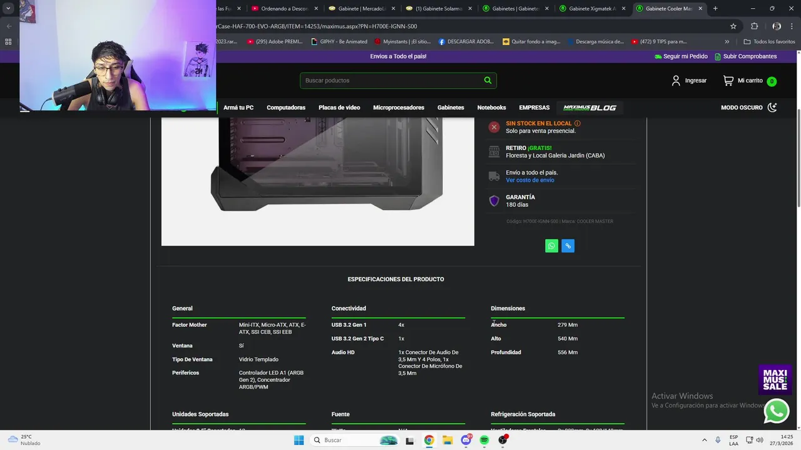Click the page vertical scrollbar

pyautogui.click(x=798, y=159)
